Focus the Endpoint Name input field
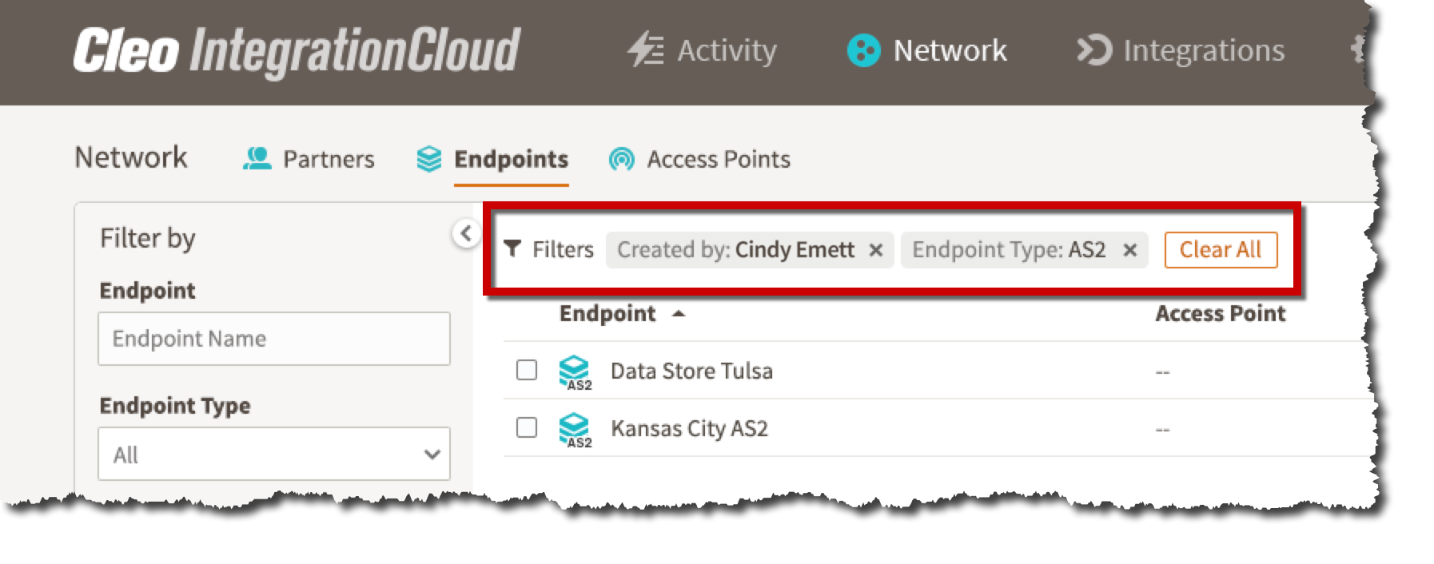1434x564 pixels. (274, 339)
